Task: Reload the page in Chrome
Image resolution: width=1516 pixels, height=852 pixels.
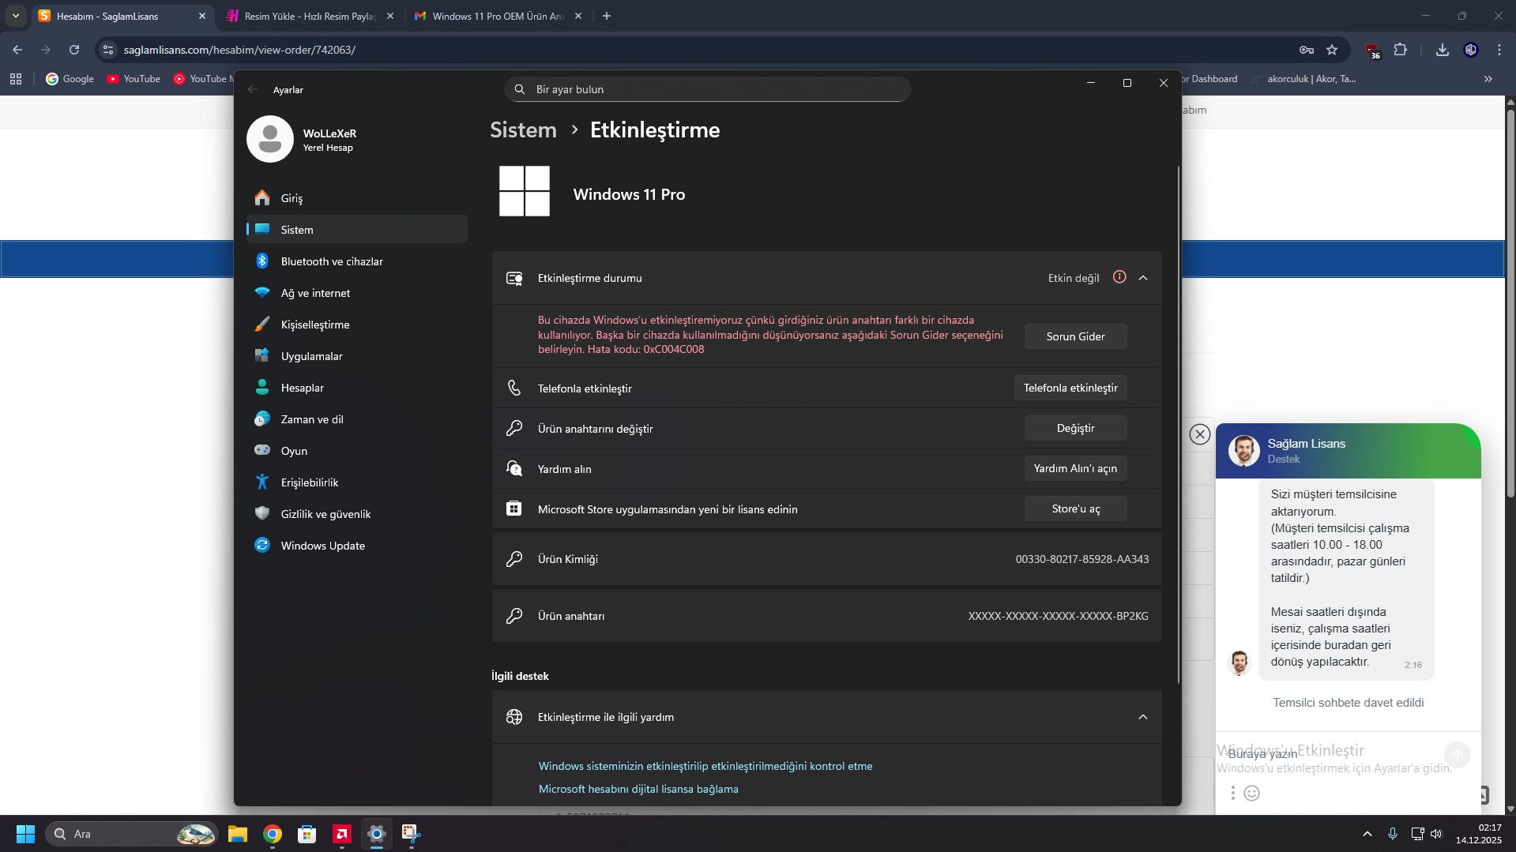Action: pyautogui.click(x=74, y=50)
